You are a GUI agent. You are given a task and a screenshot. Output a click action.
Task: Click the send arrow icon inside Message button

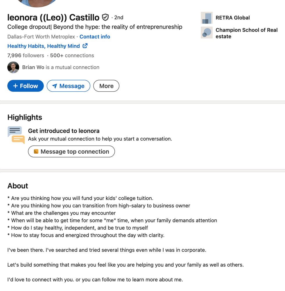click(x=55, y=86)
